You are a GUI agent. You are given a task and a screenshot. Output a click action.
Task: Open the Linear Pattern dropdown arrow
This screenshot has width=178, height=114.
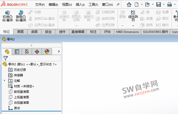[133, 26]
